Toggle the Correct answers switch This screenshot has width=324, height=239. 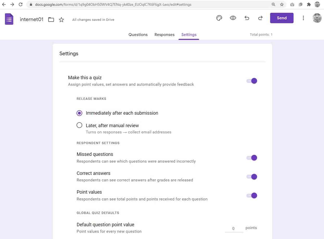click(x=252, y=177)
